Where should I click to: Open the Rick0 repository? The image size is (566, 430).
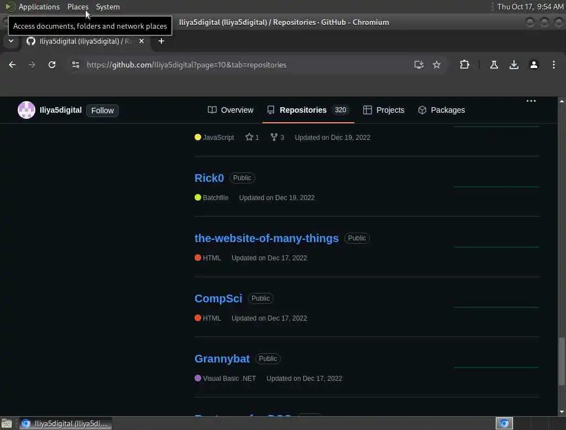coord(209,178)
